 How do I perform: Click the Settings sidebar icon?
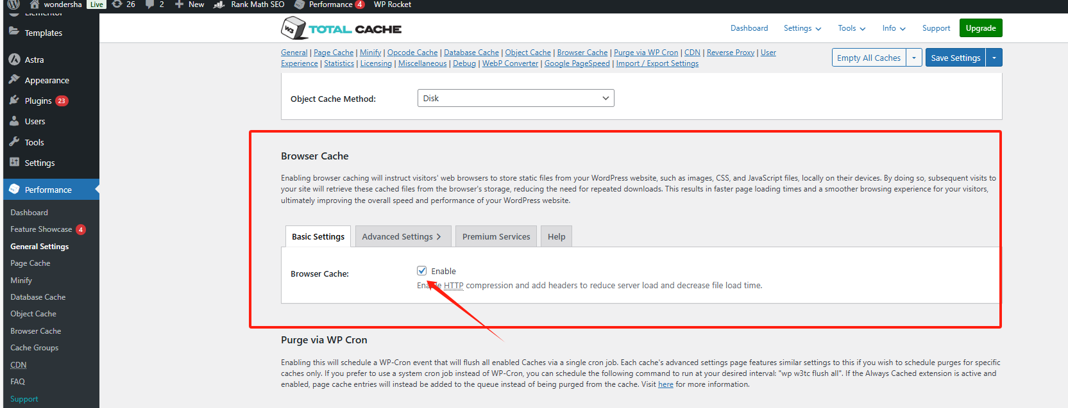click(x=15, y=163)
